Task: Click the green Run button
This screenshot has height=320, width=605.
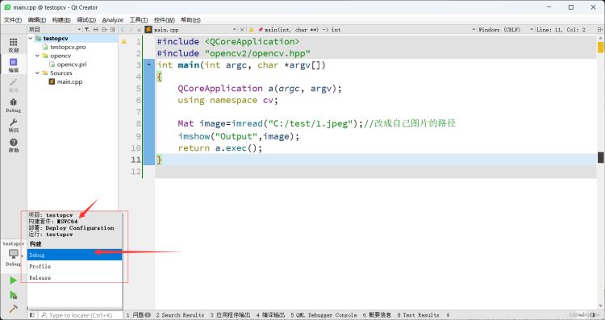Action: pos(14,281)
